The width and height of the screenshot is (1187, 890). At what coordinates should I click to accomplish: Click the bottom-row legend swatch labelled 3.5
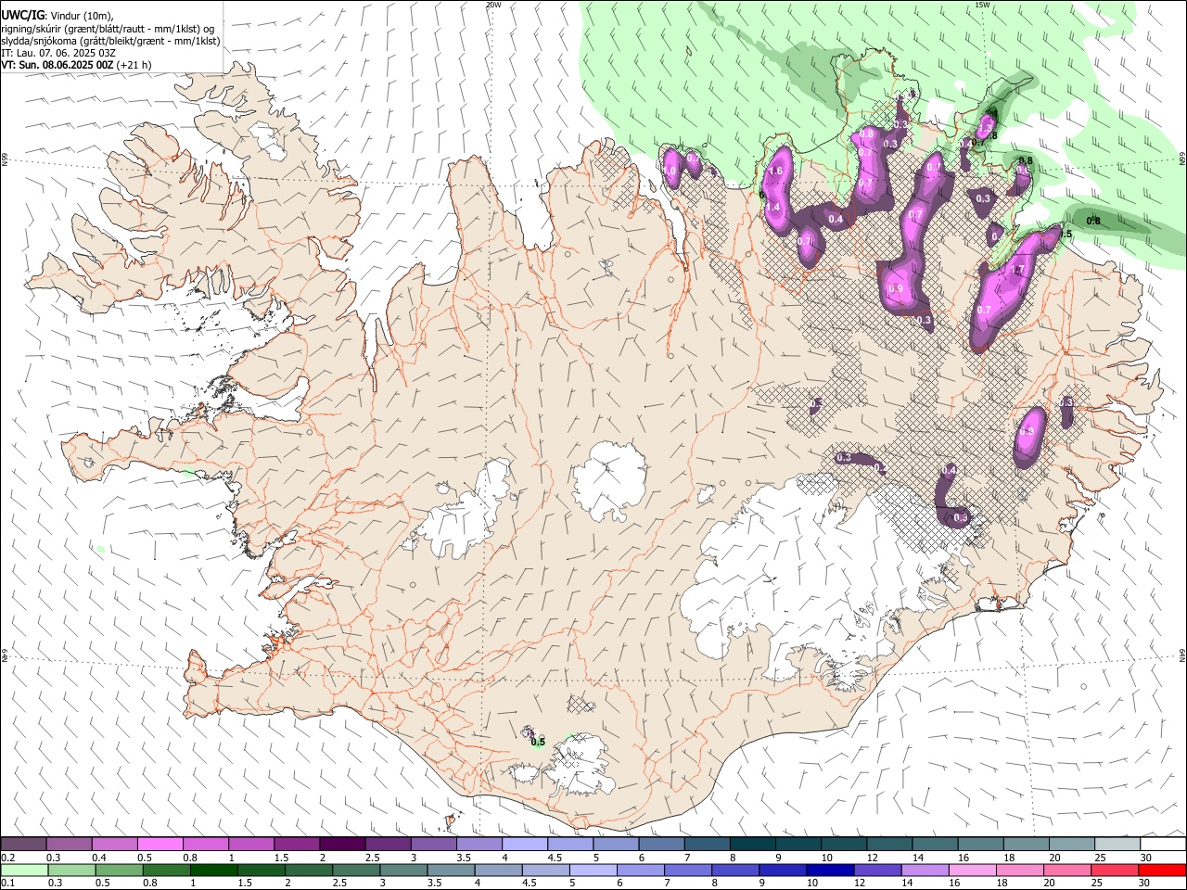[450, 870]
